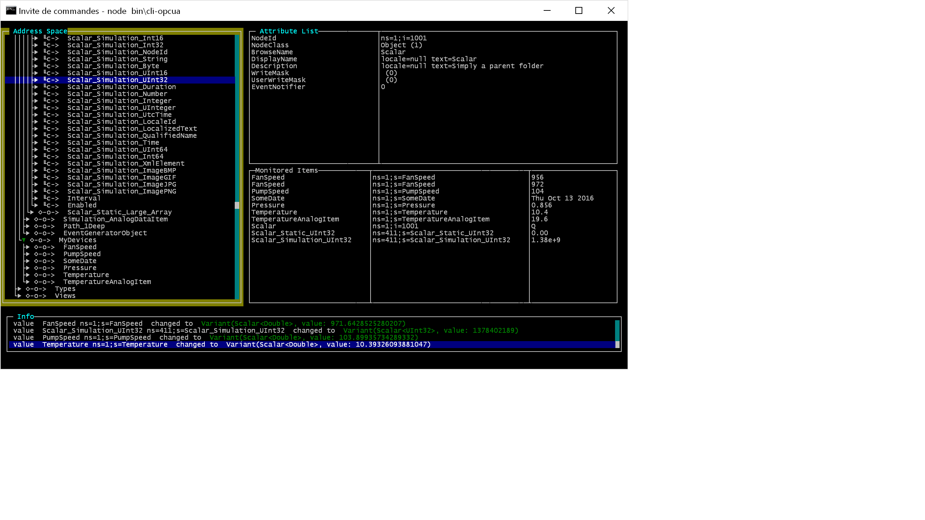Expand the FanSpeed node under MyDevices
The width and height of the screenshot is (925, 520).
point(28,247)
